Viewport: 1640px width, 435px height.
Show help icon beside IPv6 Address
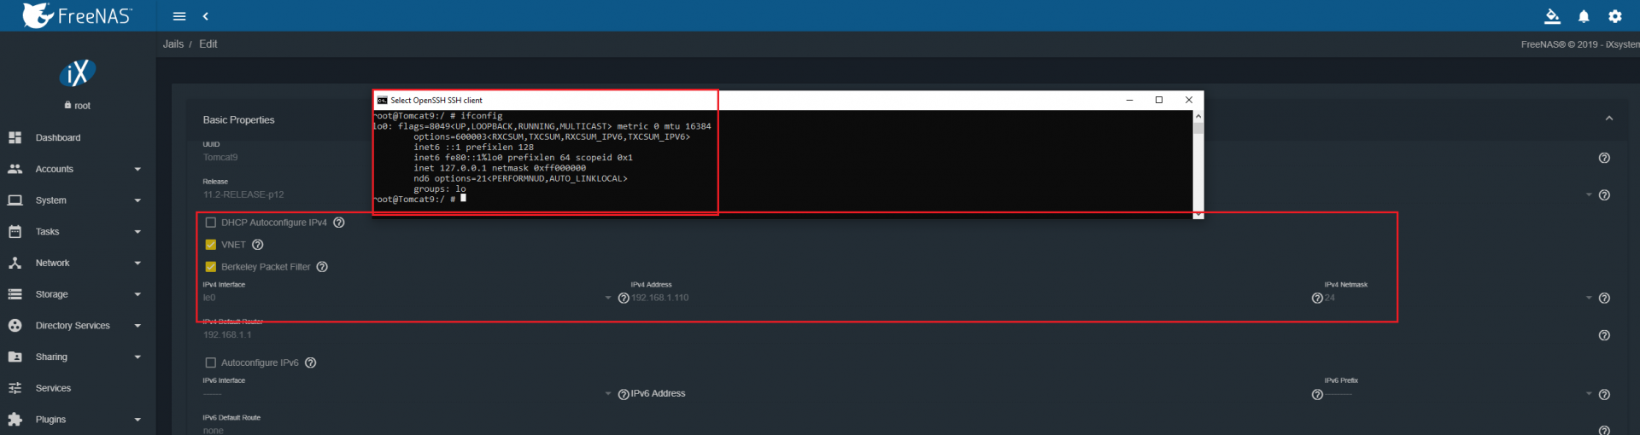click(x=624, y=394)
